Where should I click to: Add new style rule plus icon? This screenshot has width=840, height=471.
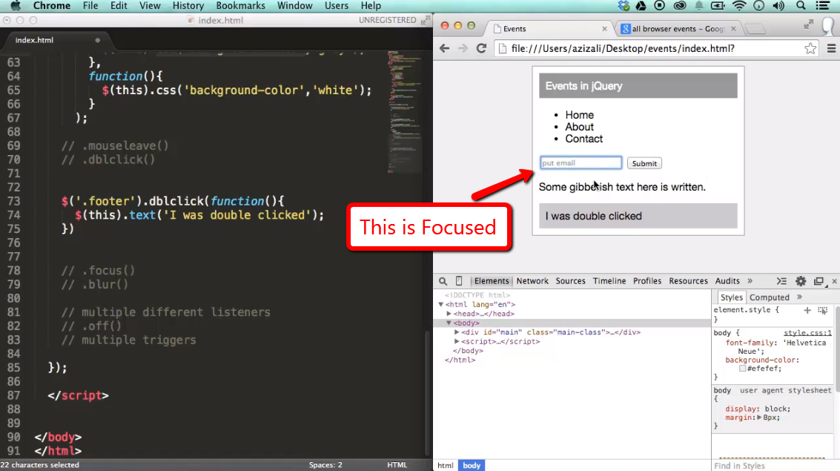click(x=807, y=310)
